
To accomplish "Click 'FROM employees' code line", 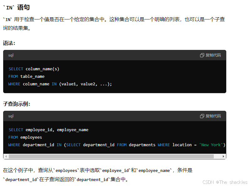I will [x=25, y=137].
